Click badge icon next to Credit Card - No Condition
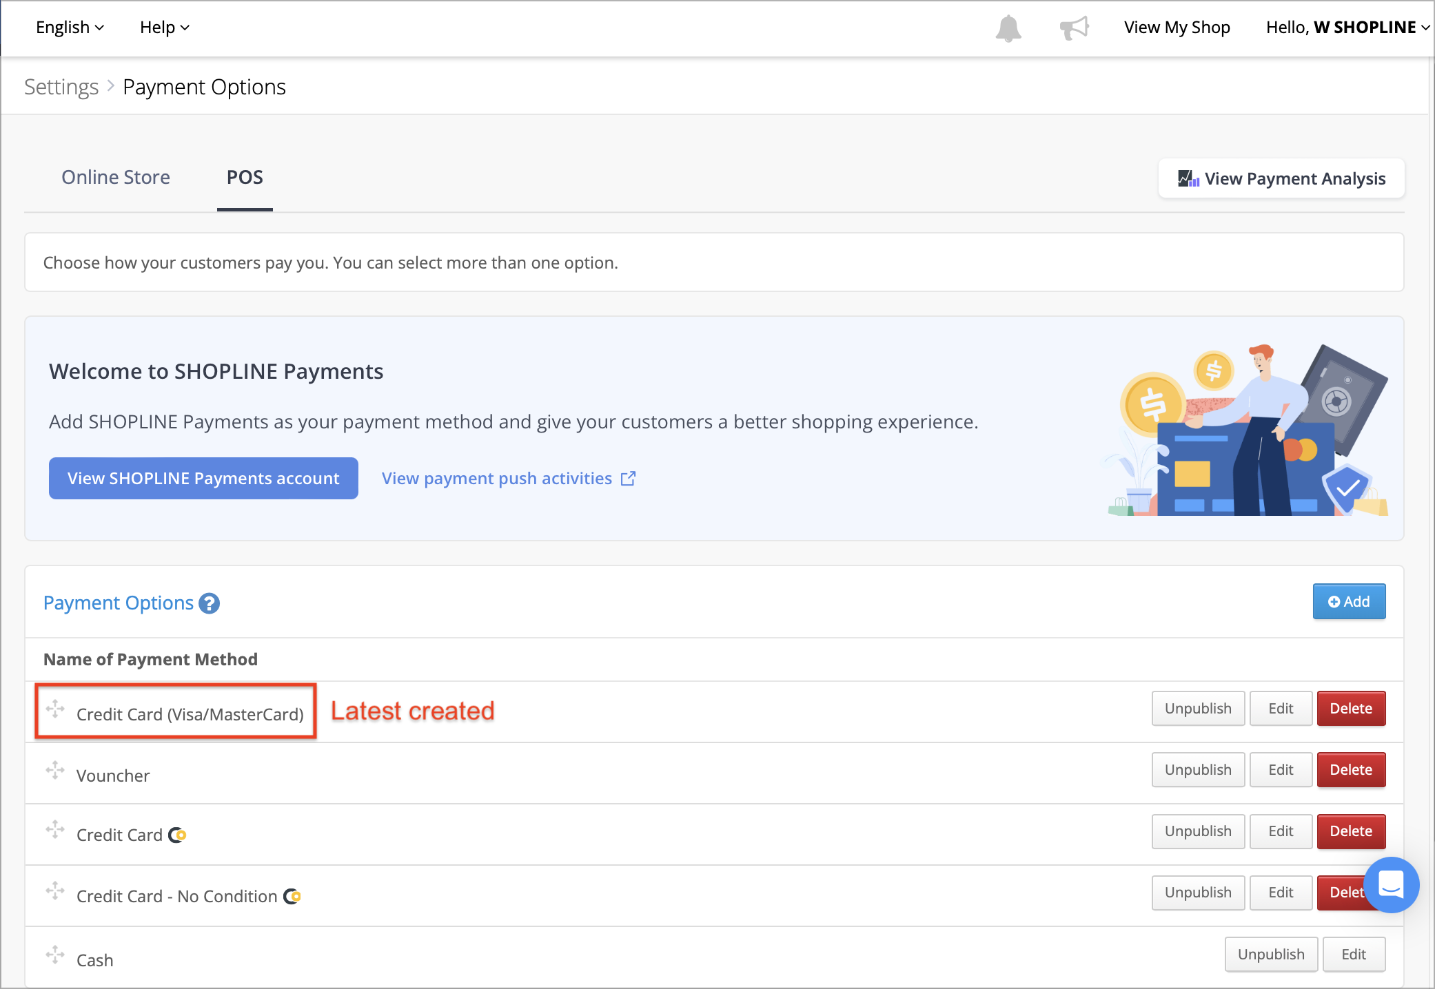Viewport: 1435px width, 989px height. coord(292,896)
